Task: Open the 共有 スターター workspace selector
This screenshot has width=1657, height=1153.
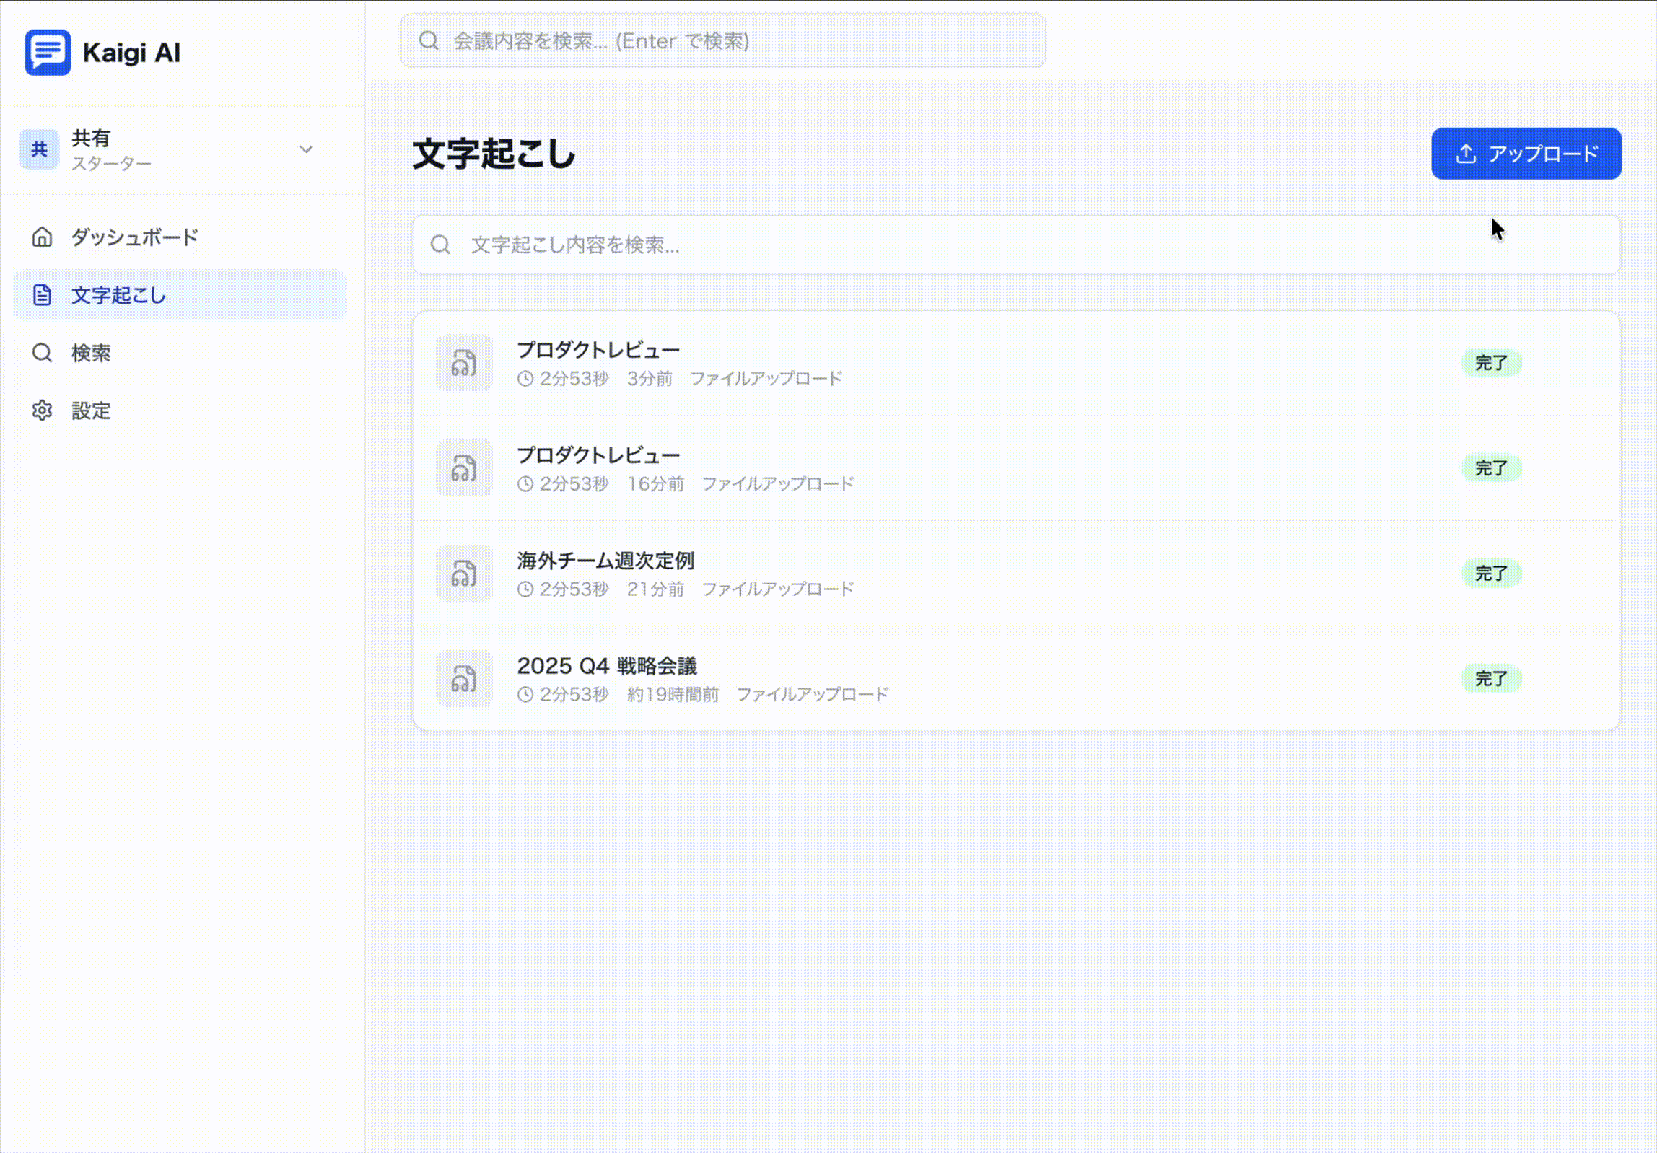Action: coord(173,149)
